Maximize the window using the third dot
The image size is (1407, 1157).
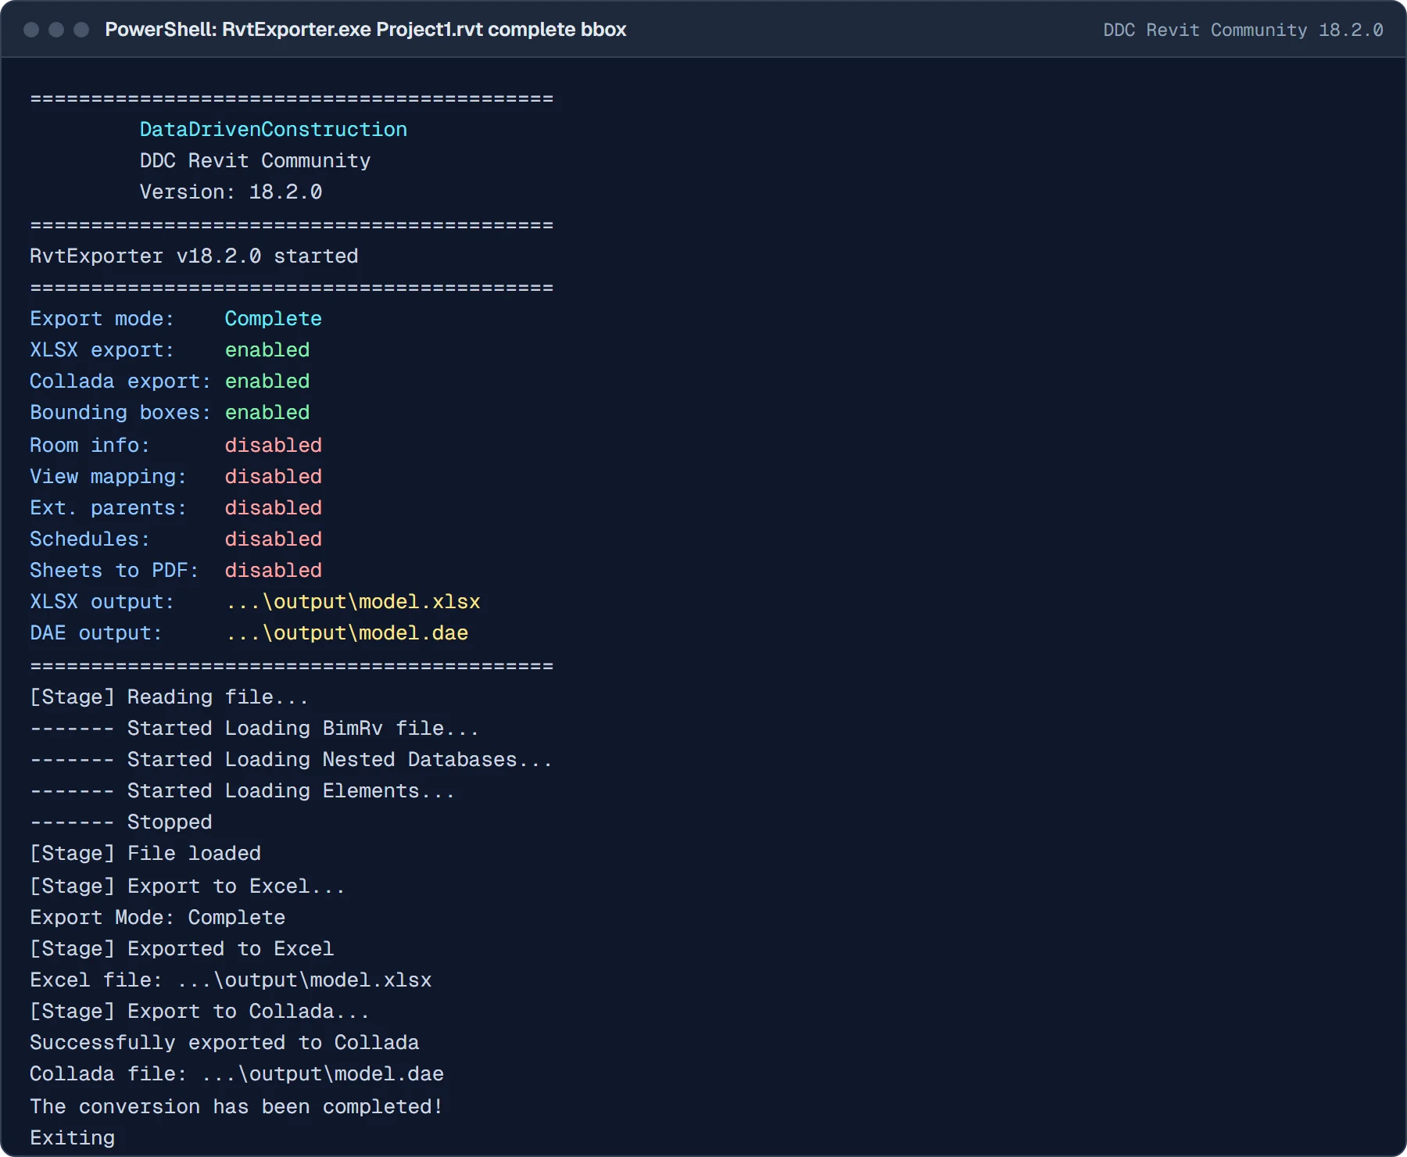pyautogui.click(x=81, y=30)
